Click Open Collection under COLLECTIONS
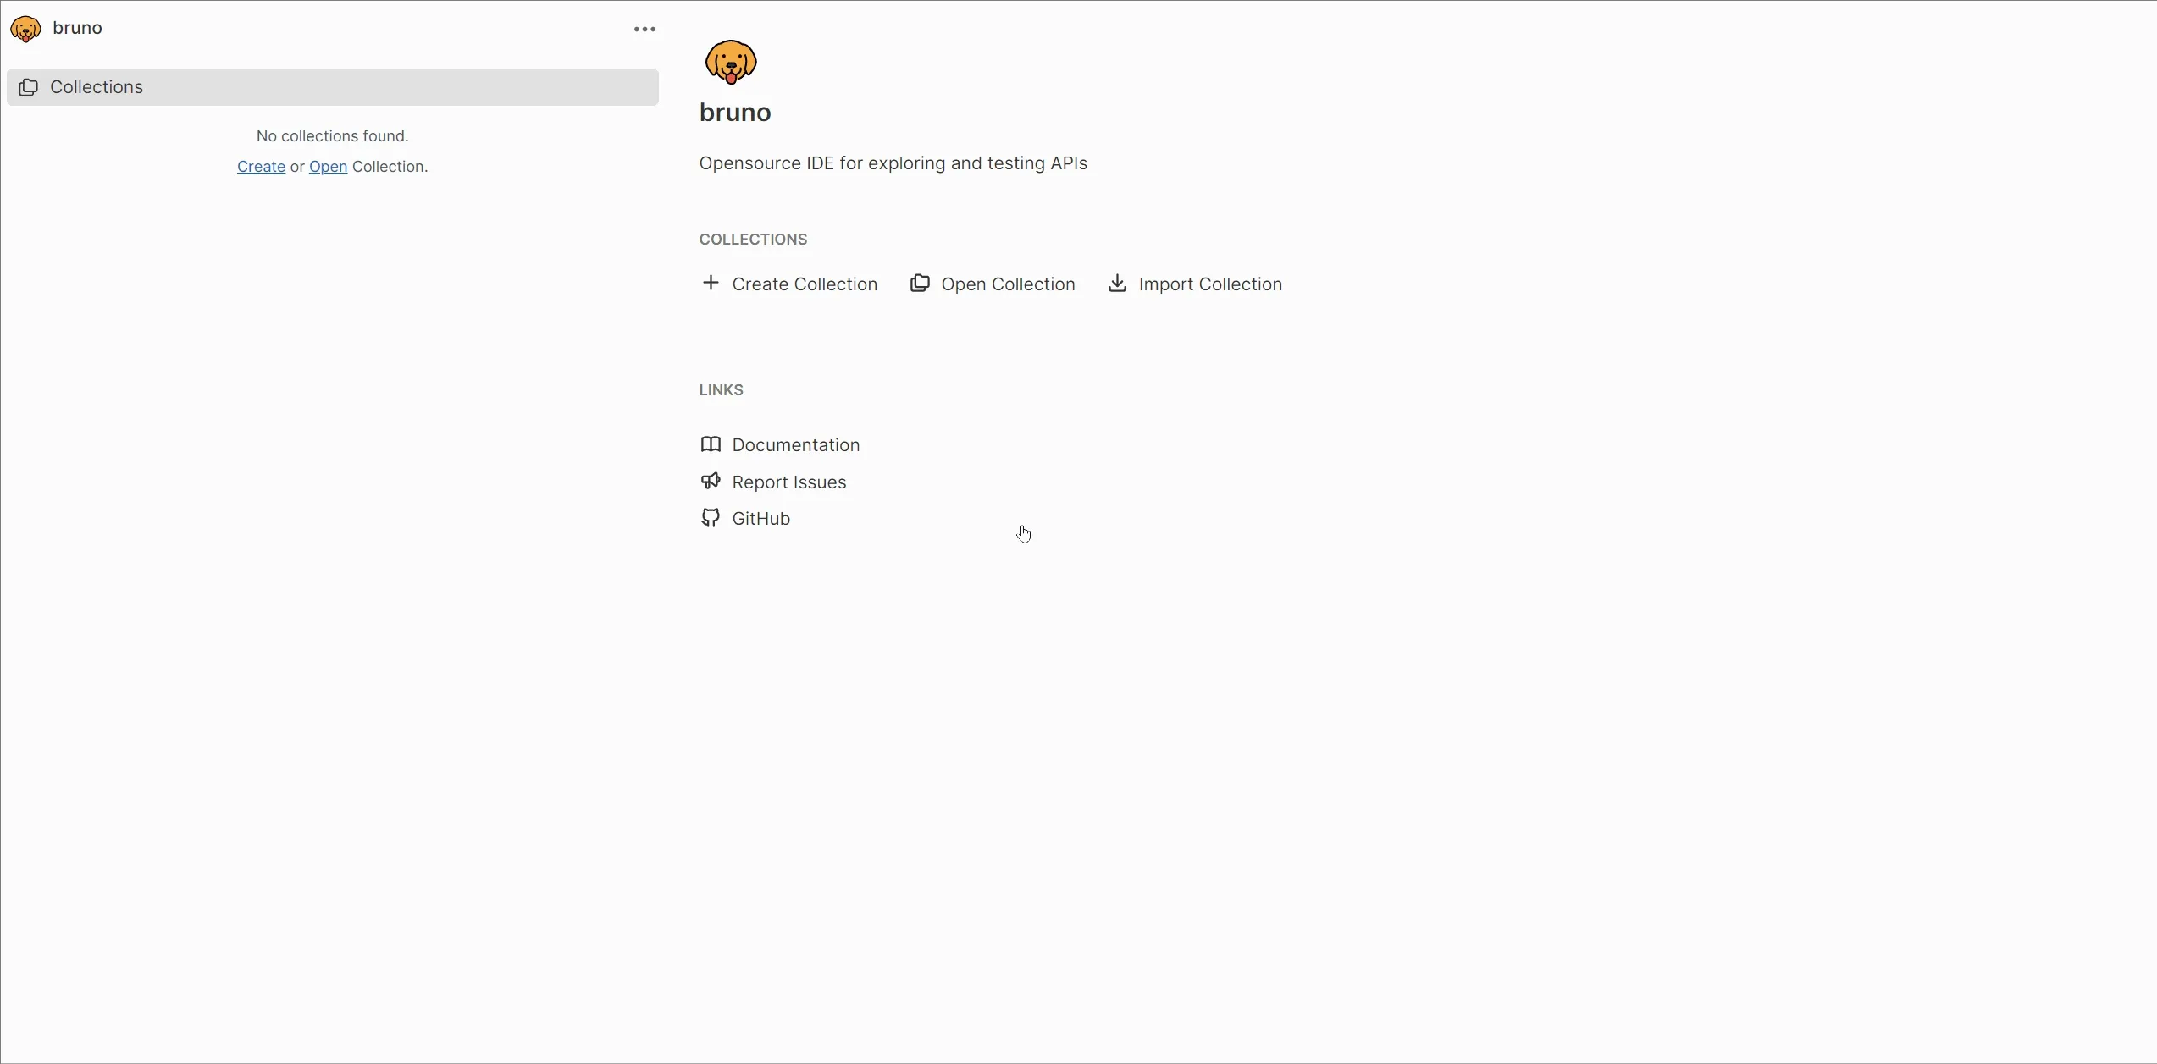Screen dimensions: 2157x1064 click(1009, 284)
